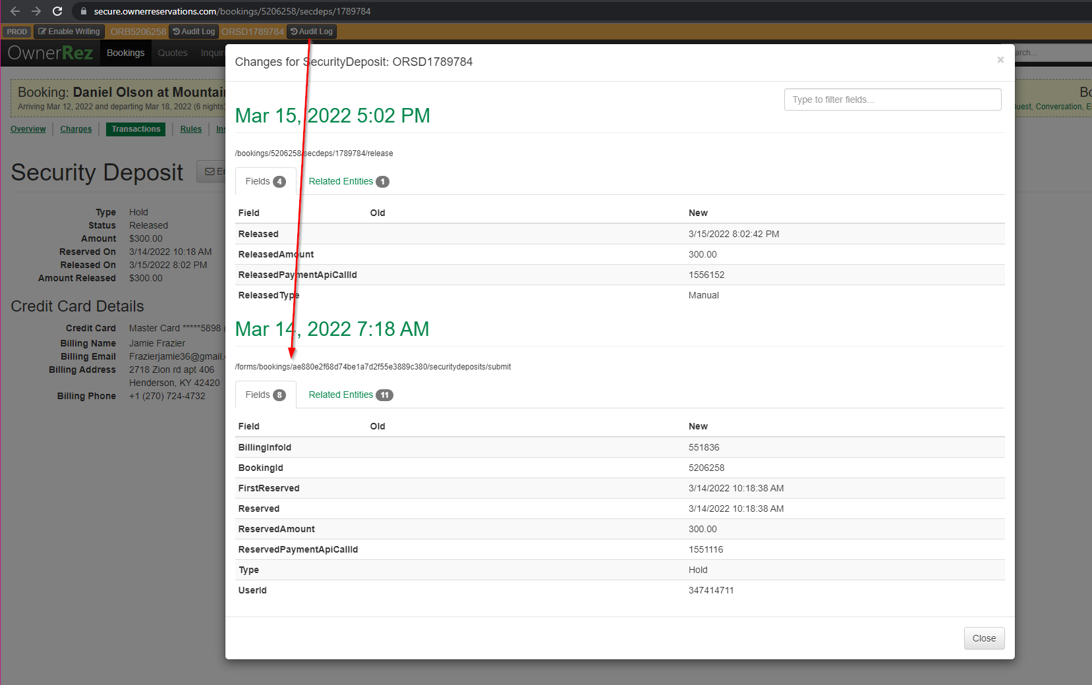Image resolution: width=1092 pixels, height=685 pixels.
Task: Click the OwnerRez logo
Action: [x=50, y=53]
